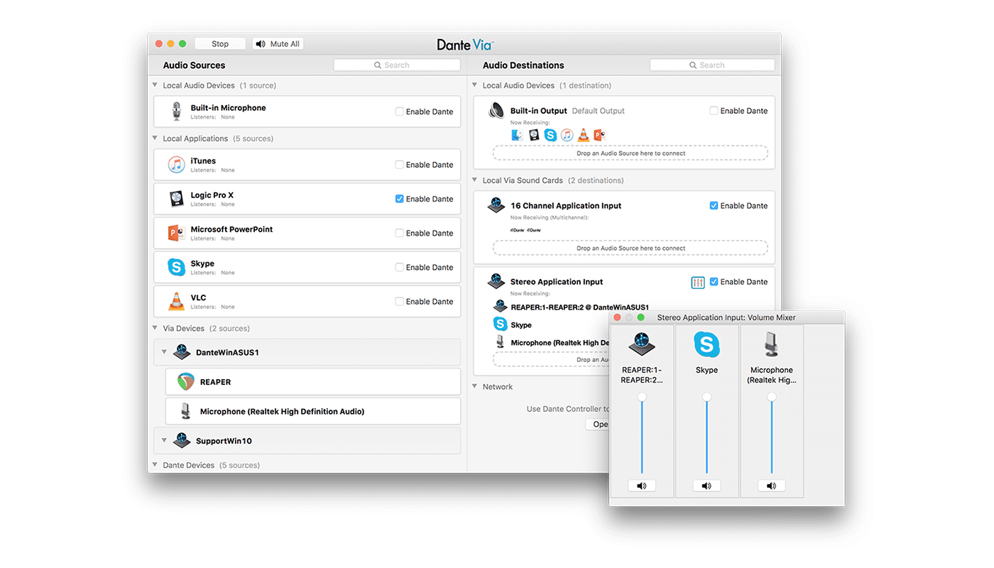Click the iTunes icon in Audio Sources
The image size is (994, 568).
point(176,165)
